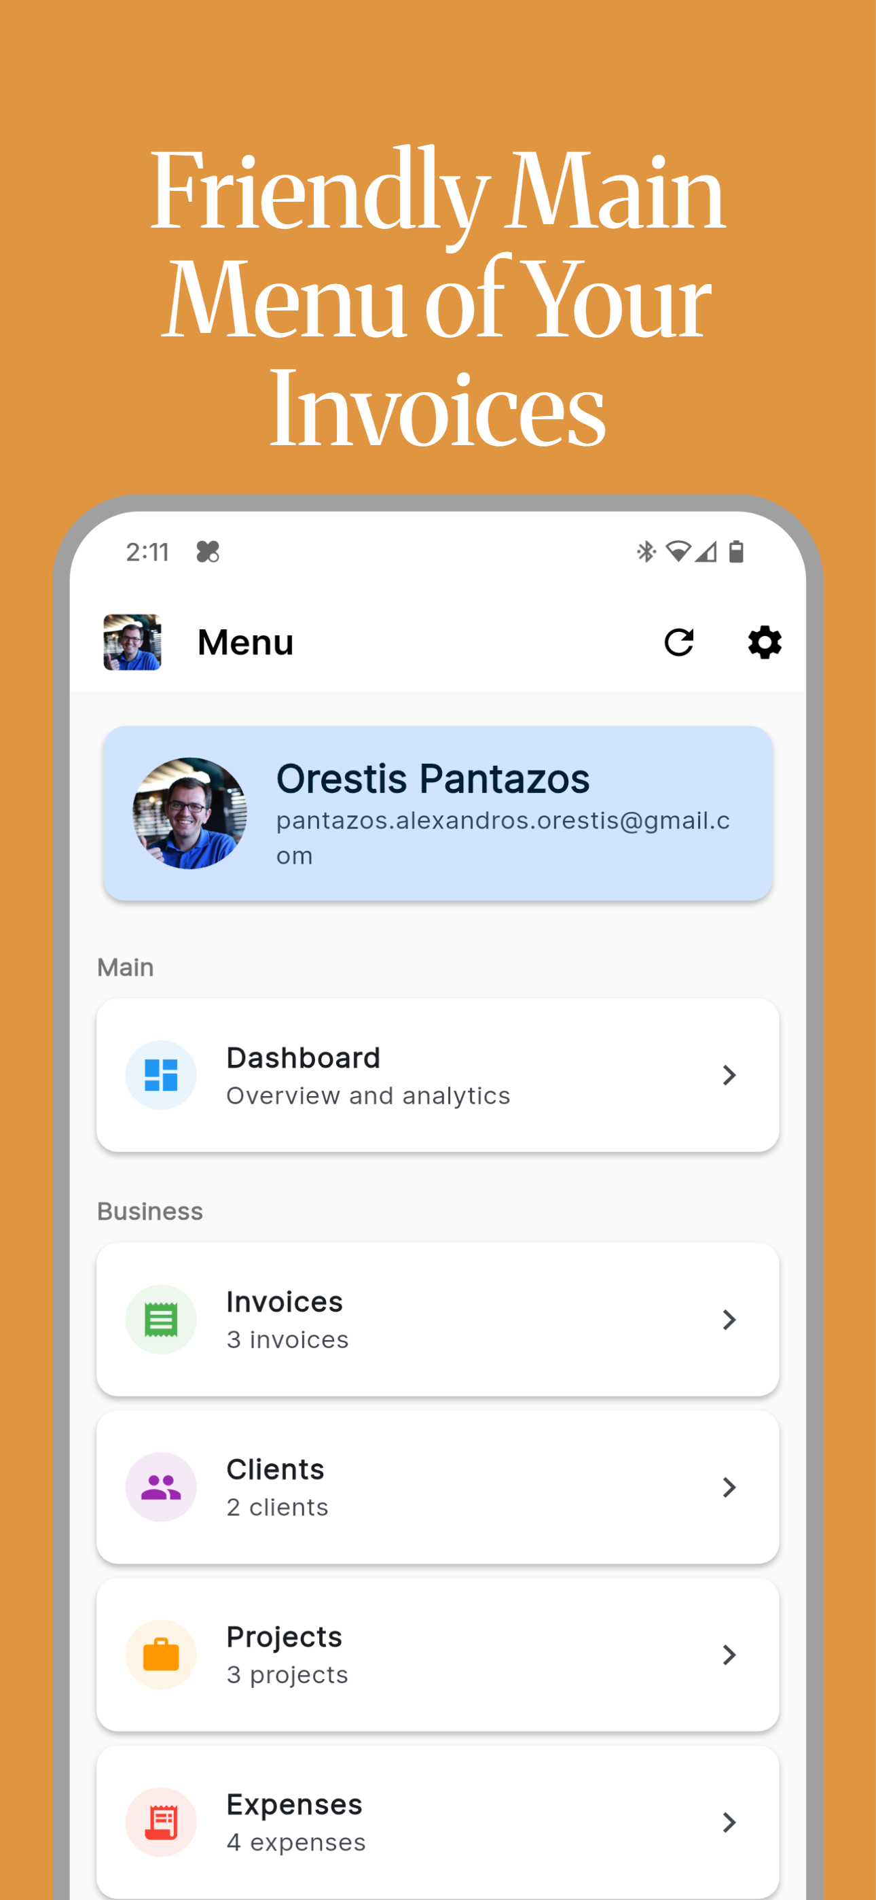Expand Dashboard using its chevron arrow
Screen dimensions: 876x1900
click(729, 1074)
